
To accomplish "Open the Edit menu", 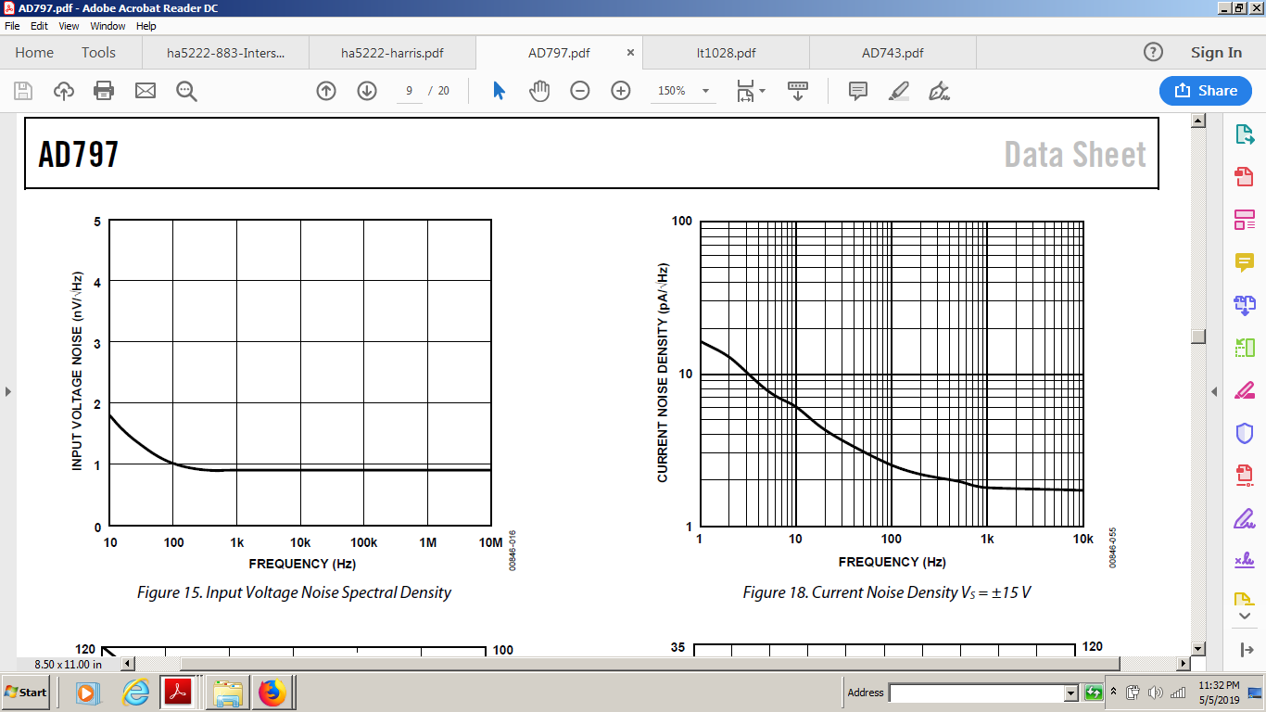I will click(41, 26).
